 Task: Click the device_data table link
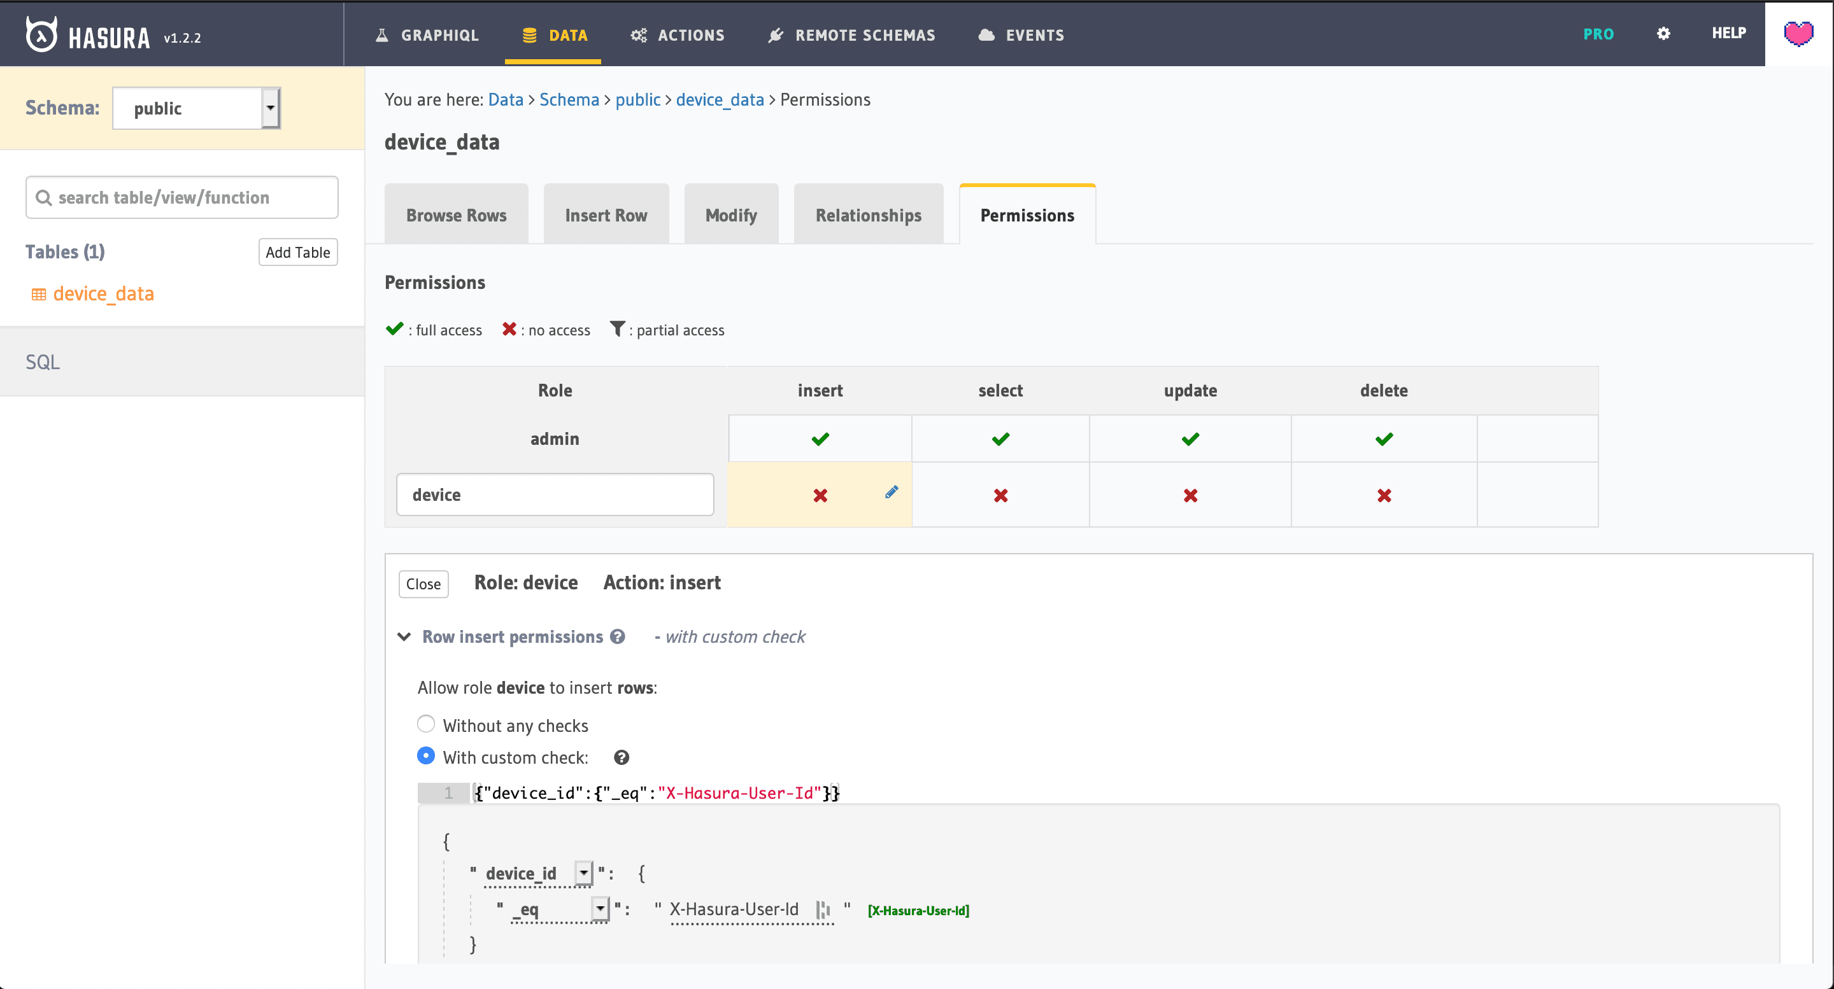point(105,293)
